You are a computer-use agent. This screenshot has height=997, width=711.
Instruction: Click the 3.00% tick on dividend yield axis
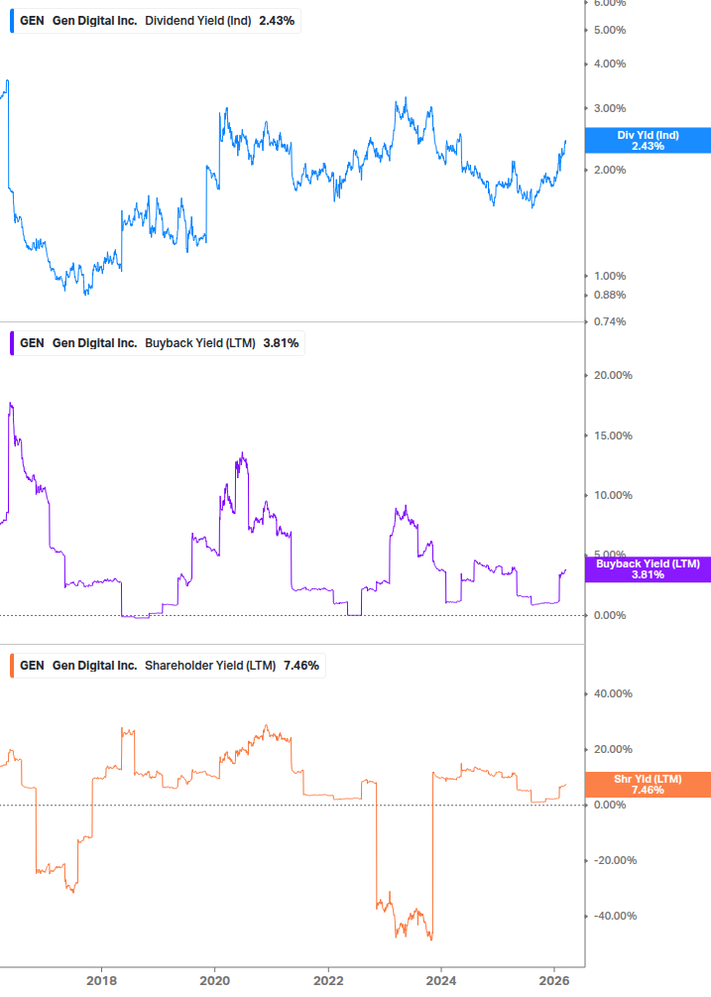[x=609, y=109]
